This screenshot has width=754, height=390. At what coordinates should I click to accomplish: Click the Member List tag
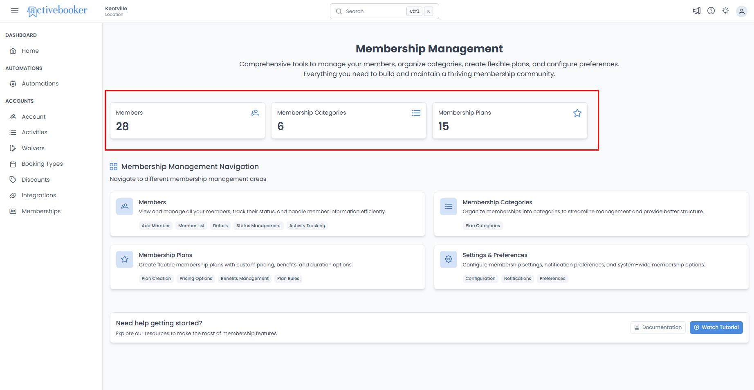191,225
